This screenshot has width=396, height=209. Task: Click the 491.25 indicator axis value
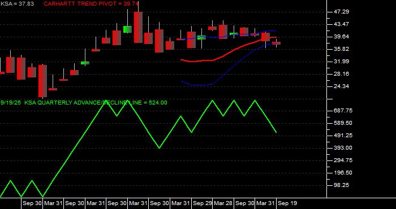(x=343, y=136)
